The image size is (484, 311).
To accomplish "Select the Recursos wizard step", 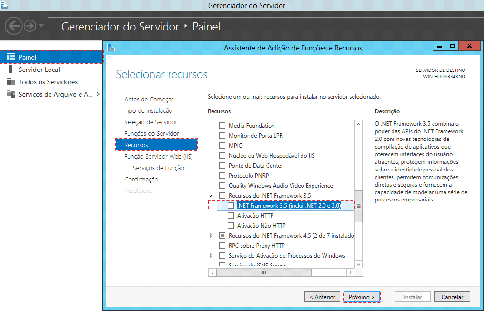I will click(157, 145).
